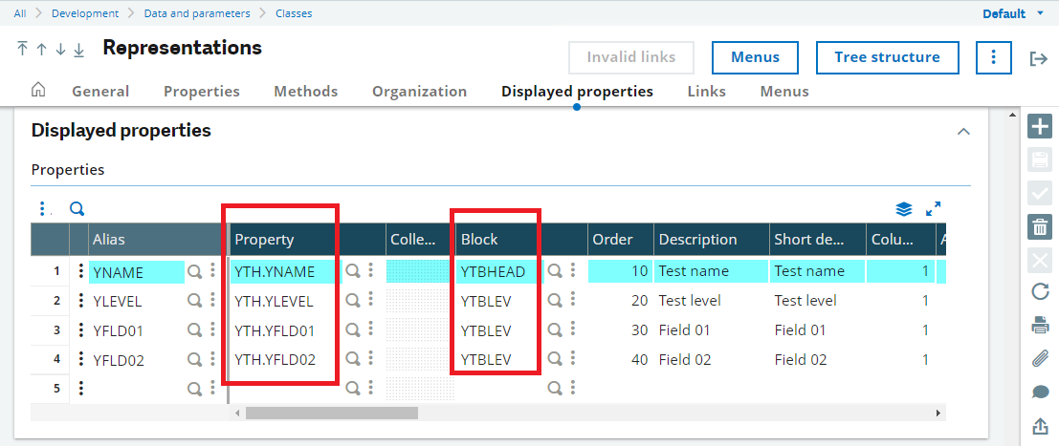Click the refresh icon in right sidebar
Screen dimensions: 1059x446
(1040, 292)
